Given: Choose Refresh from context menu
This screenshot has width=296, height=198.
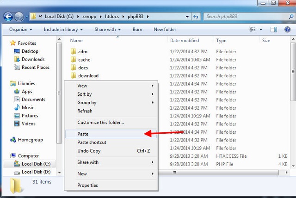Looking at the screenshot, I should (x=111, y=111).
